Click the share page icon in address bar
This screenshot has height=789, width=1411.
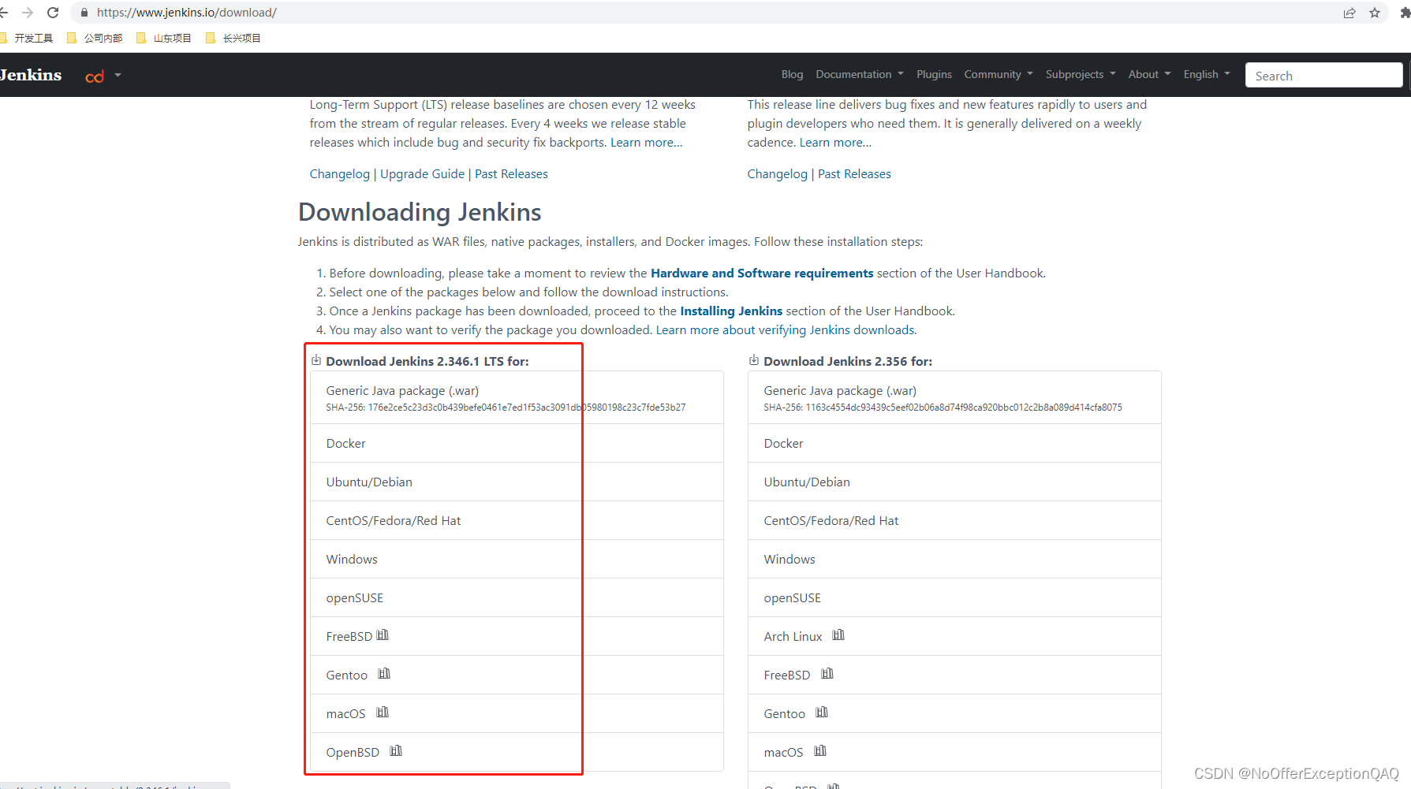[1349, 13]
